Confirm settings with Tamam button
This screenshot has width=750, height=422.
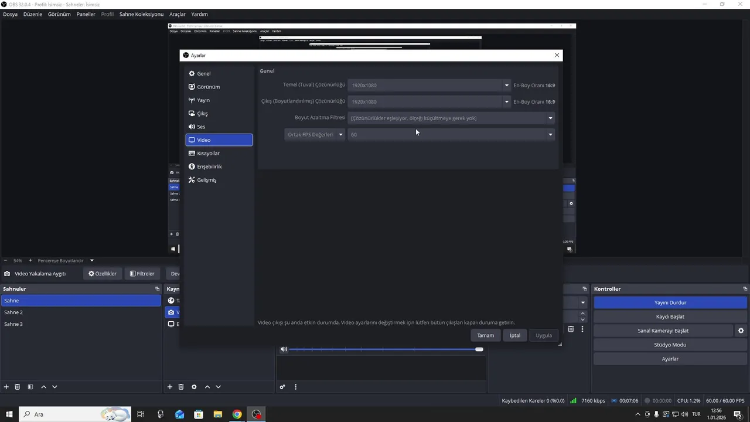pos(485,335)
